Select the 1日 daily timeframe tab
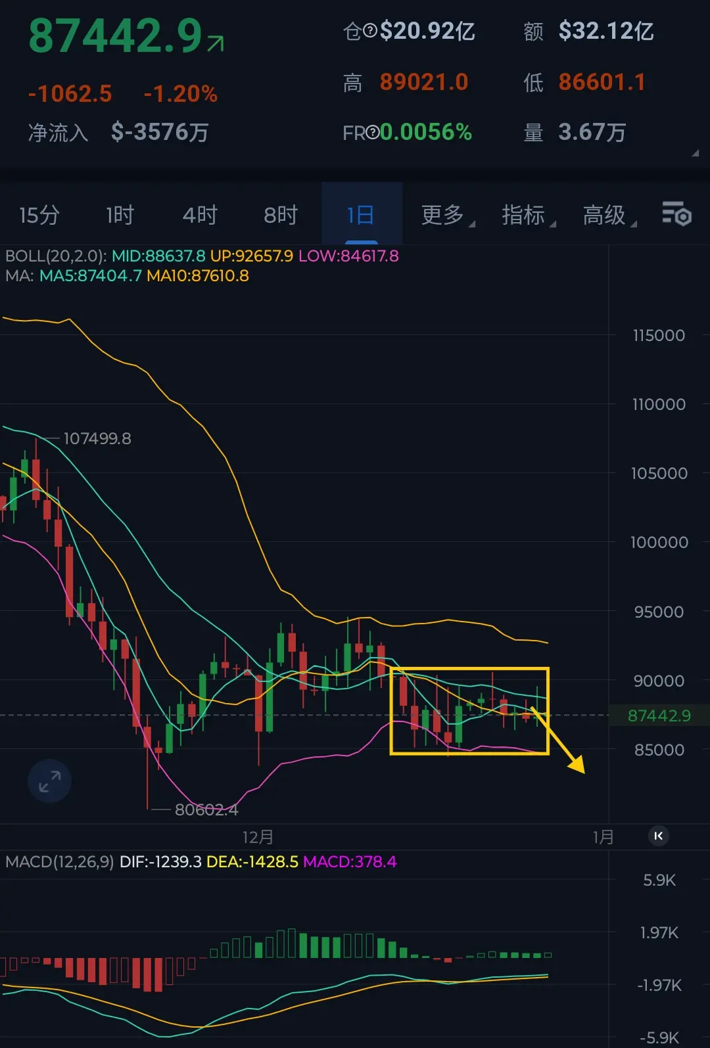710x1048 pixels. [x=361, y=215]
